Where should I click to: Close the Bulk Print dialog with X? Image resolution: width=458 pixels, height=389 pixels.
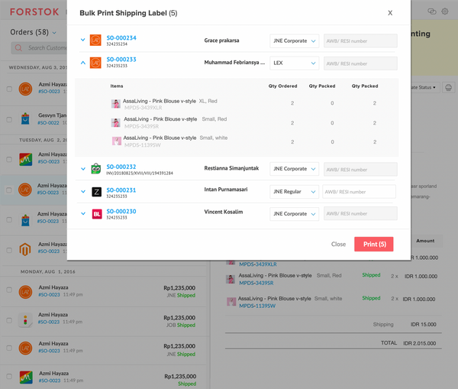coord(390,13)
